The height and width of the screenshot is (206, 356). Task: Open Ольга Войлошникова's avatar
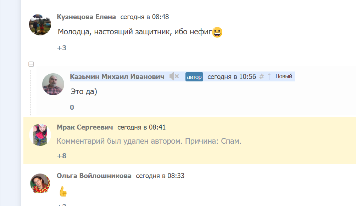(x=40, y=183)
